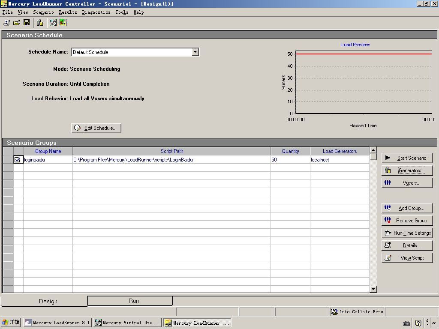This screenshot has height=329, width=439.
Task: Click the Group Name column header
Action: coord(48,151)
